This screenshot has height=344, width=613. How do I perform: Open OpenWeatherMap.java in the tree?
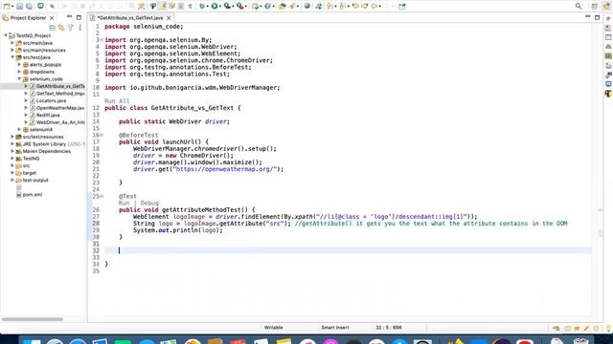click(60, 108)
